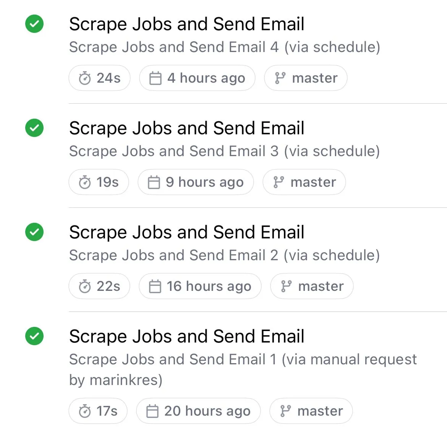Open the manually requested run by marinkres
Viewport: 447px width, 434px height.
(186, 336)
